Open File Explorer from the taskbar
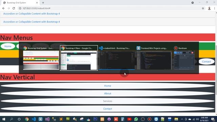 [x=176, y=119]
